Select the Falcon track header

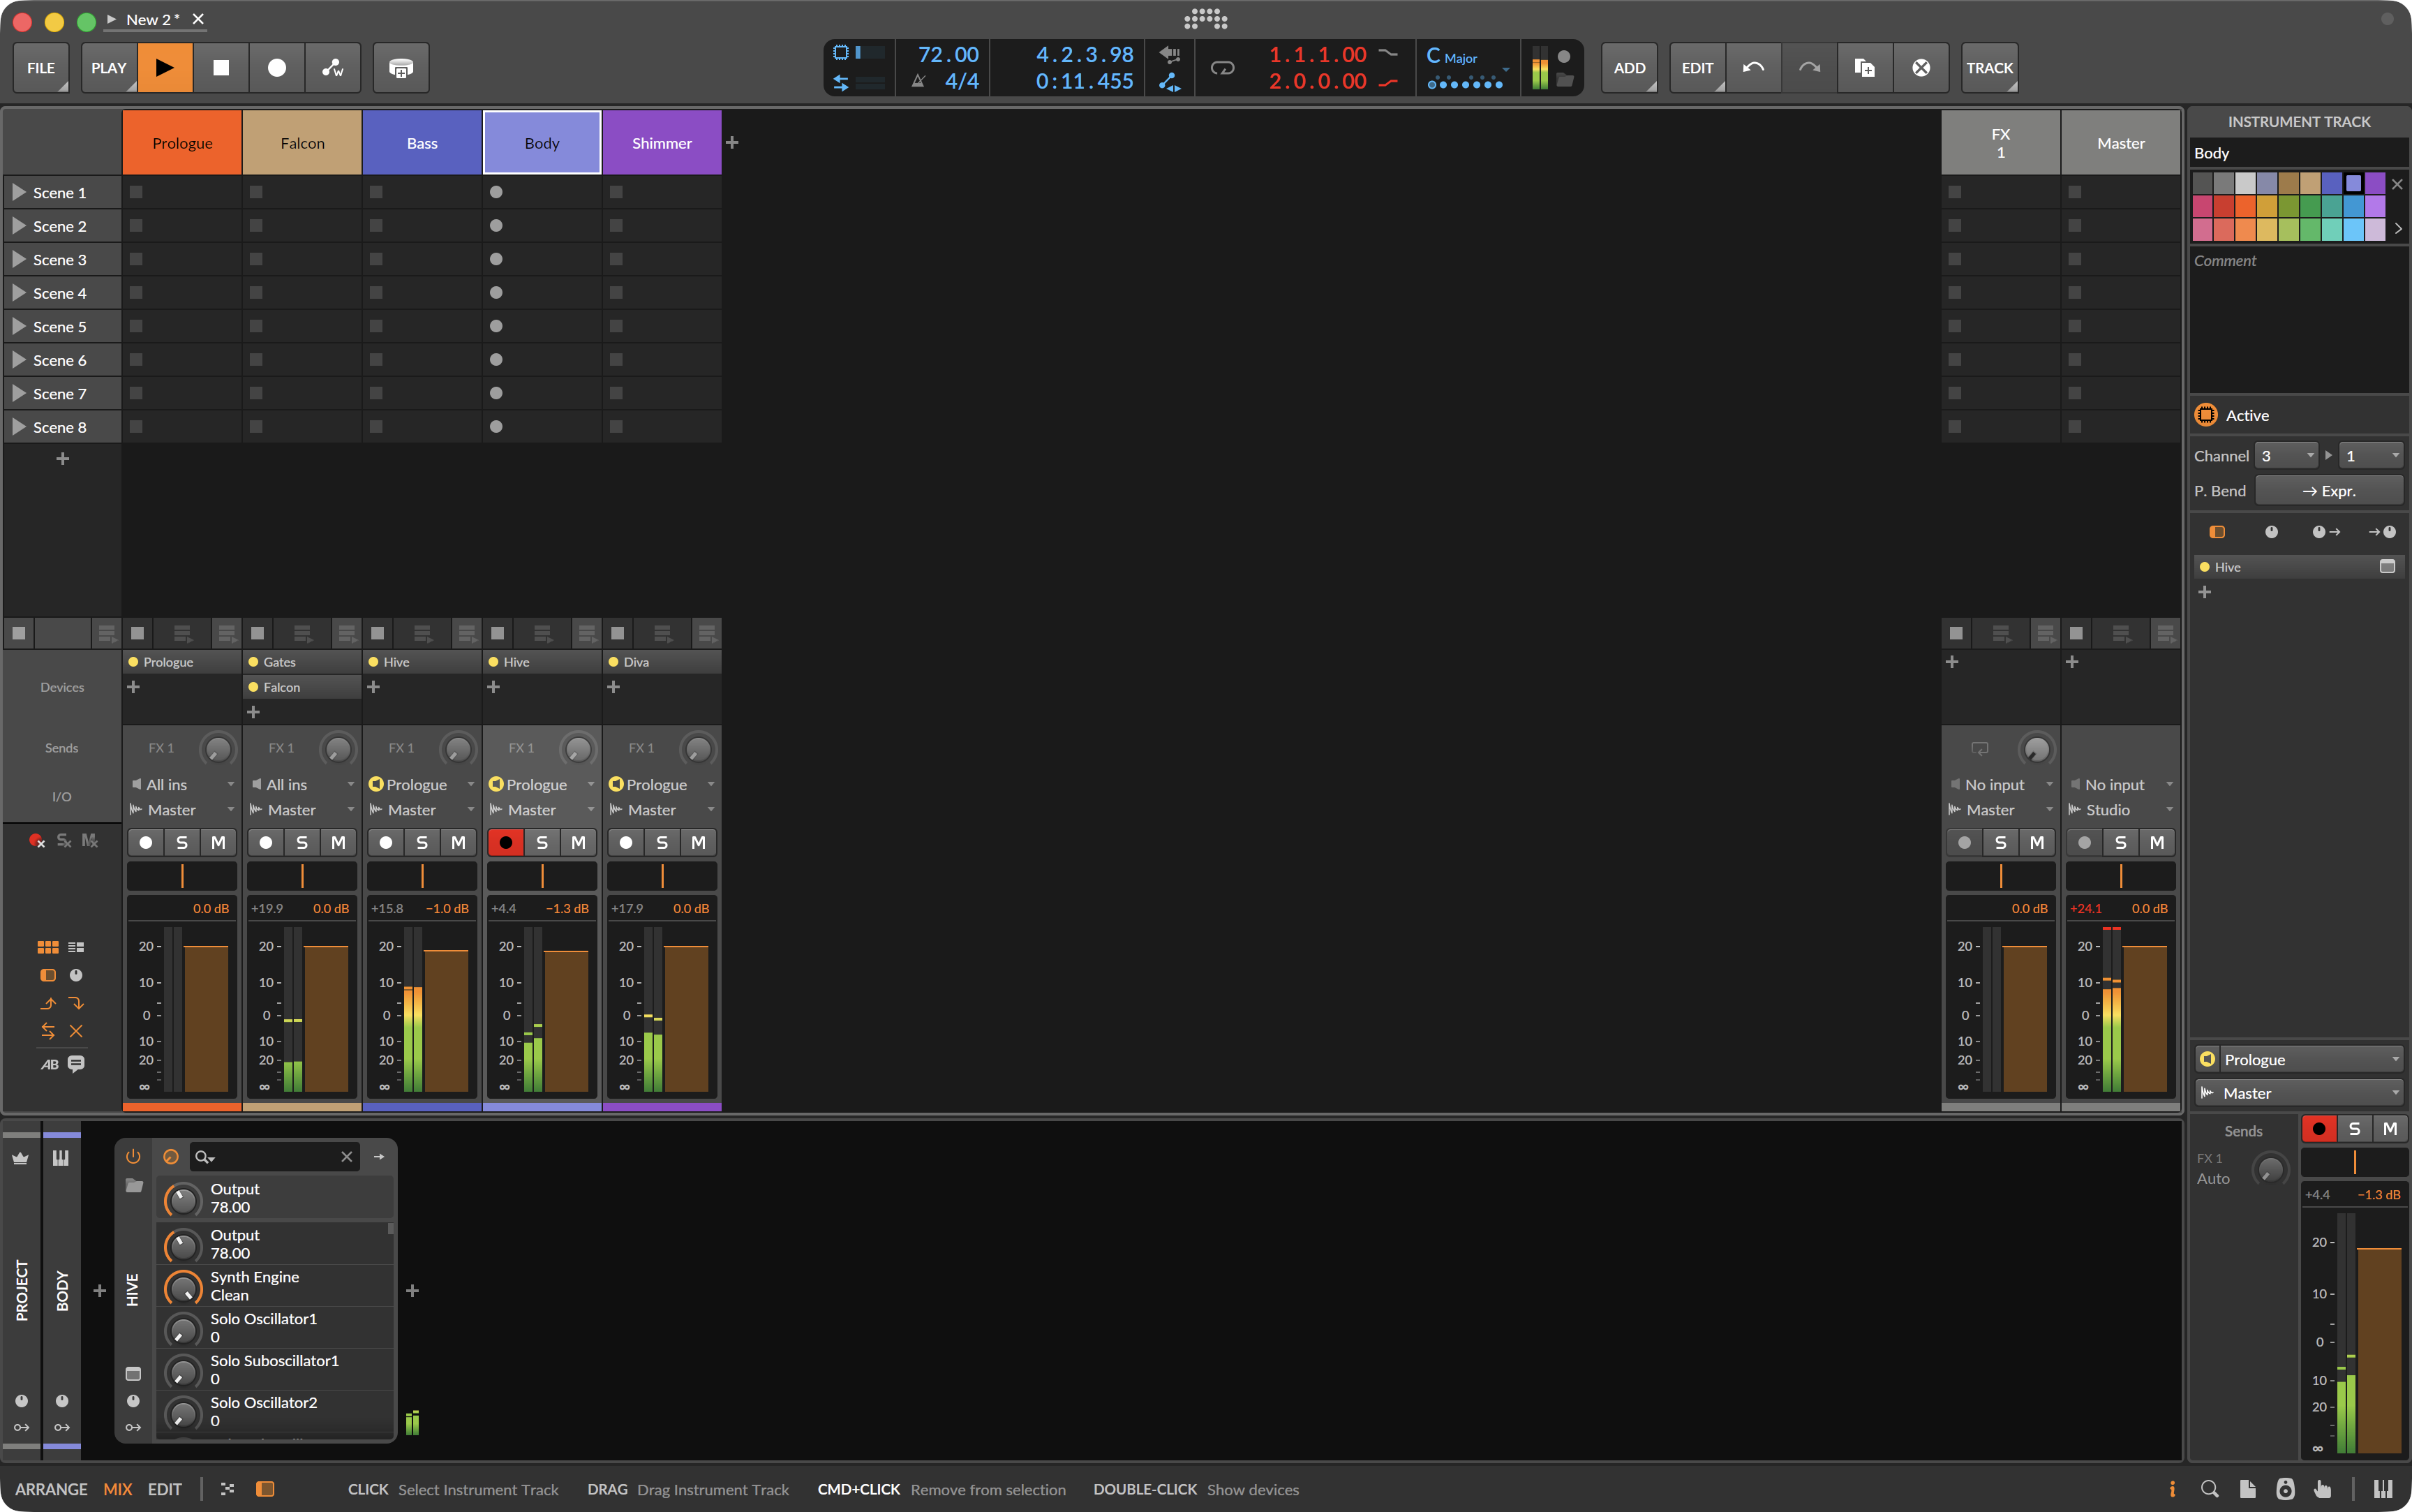pyautogui.click(x=302, y=143)
